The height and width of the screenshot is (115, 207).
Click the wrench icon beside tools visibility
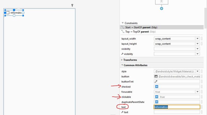click(x=122, y=54)
